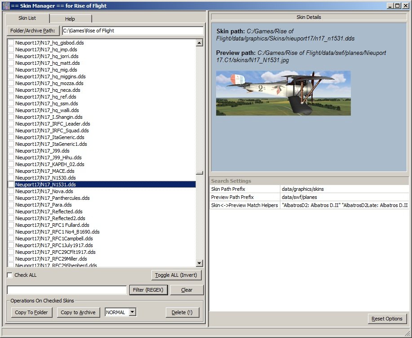Click Toggle ALL (Invert) button
This screenshot has height=338, width=412.
pos(176,275)
